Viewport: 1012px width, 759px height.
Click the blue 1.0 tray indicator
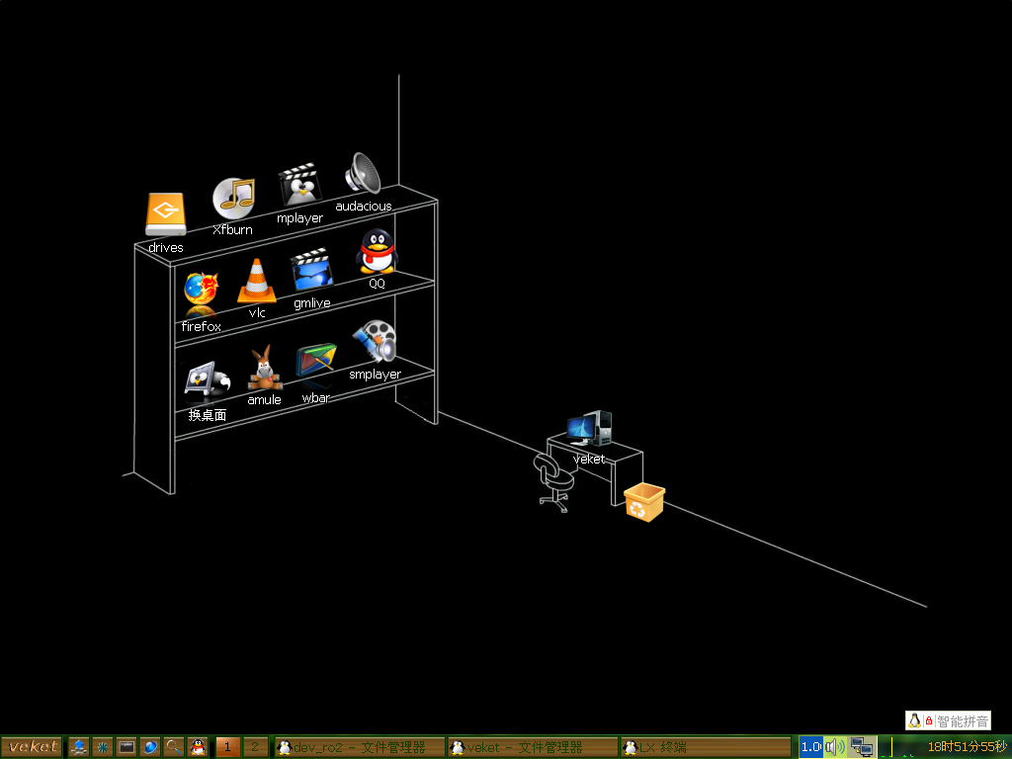coord(810,747)
